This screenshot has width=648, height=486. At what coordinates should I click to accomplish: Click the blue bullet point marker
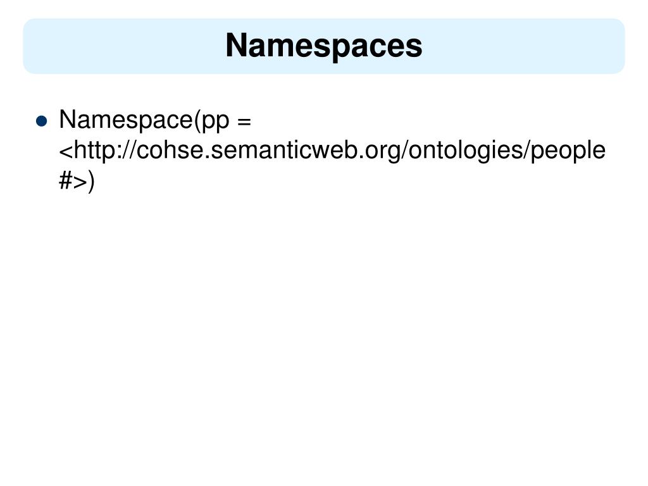click(42, 121)
